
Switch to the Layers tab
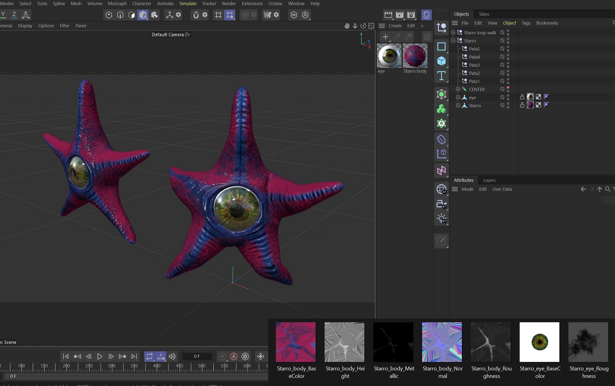[x=489, y=180]
